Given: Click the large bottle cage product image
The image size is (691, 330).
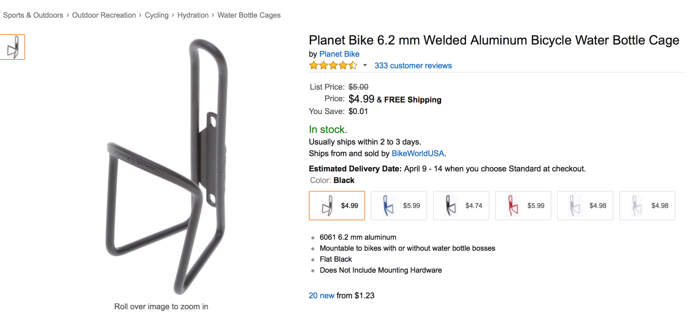Looking at the screenshot, I should pos(167,166).
